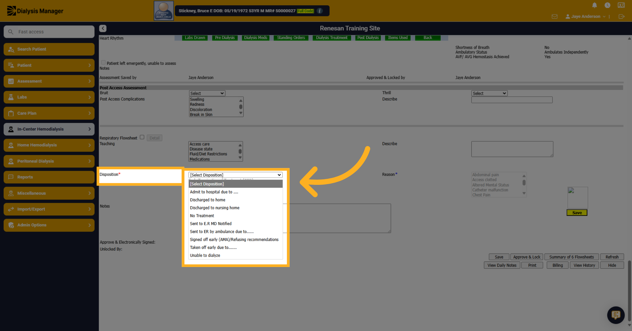
Task: Click the Post Access Complications list scrollbar
Action: (x=240, y=107)
